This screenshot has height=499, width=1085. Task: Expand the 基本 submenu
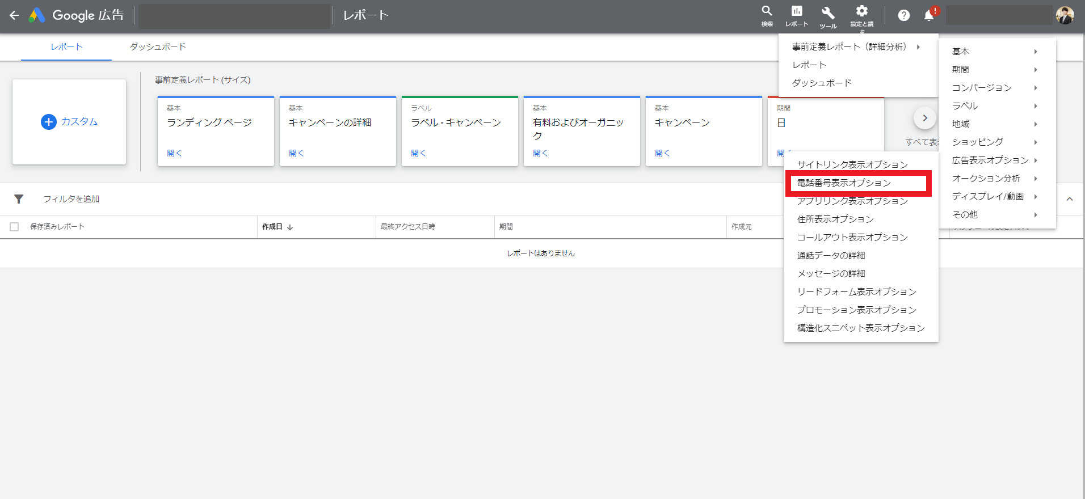point(997,52)
